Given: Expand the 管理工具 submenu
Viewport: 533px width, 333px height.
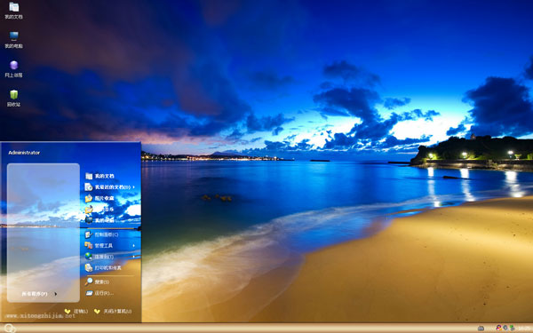Looking at the screenshot, I should click(x=110, y=245).
